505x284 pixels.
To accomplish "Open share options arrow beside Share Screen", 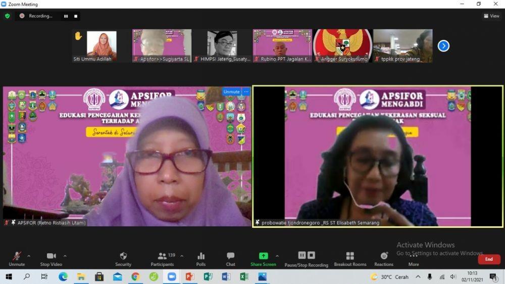I will [277, 256].
